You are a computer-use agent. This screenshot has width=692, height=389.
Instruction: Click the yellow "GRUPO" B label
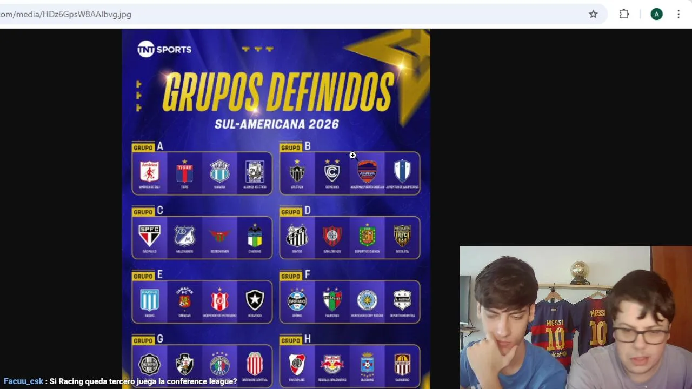(x=290, y=147)
